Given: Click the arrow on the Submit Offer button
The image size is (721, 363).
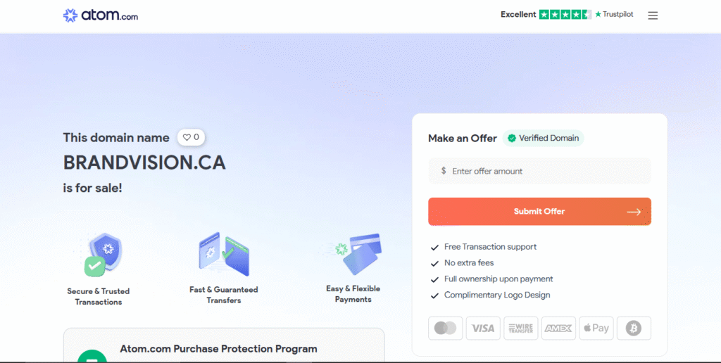Looking at the screenshot, I should [634, 212].
